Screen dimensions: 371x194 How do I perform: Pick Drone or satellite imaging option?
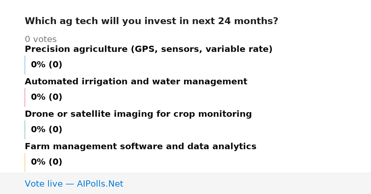coord(138,114)
